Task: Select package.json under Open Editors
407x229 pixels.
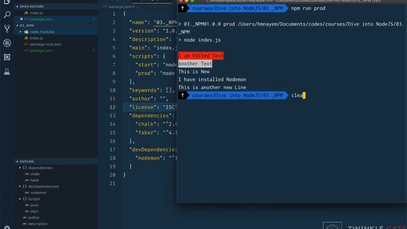Action: (41, 19)
